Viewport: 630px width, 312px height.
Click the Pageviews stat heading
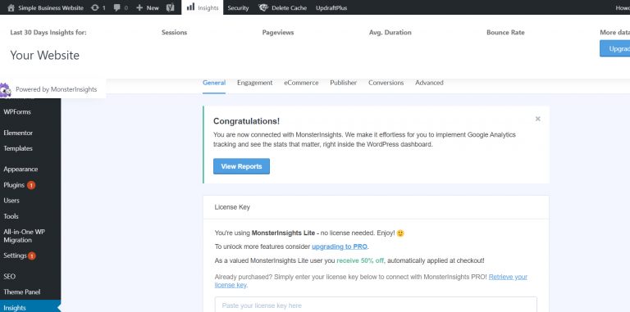pyautogui.click(x=278, y=33)
